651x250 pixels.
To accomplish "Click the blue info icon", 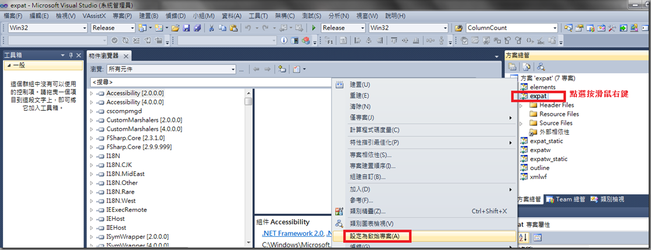I will point(284,41).
